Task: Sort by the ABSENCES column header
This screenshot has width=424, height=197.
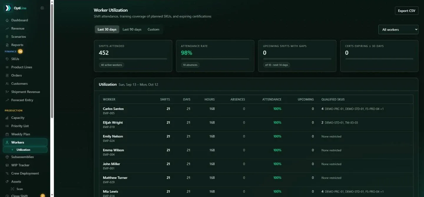Action: pos(238,99)
